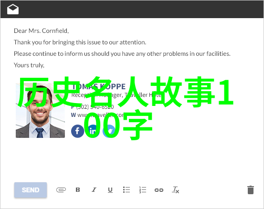The image size is (264, 209).
Task: Clear text formatting
Action: pos(175,190)
